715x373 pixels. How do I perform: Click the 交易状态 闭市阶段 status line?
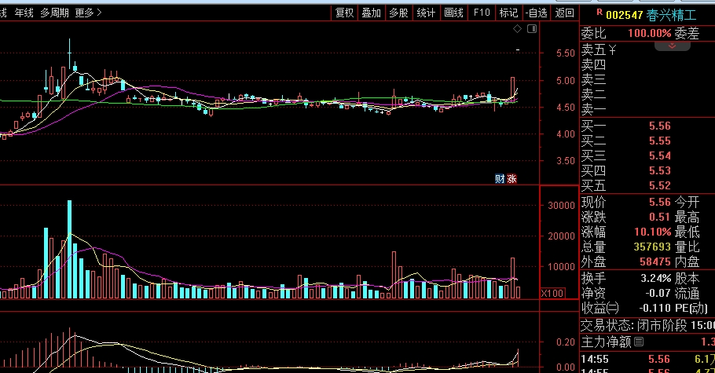pos(647,326)
